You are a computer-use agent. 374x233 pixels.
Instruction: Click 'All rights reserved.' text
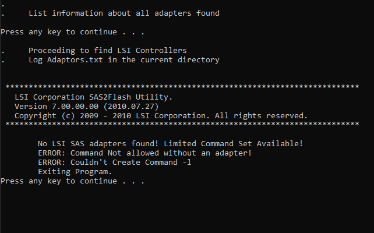[261, 116]
